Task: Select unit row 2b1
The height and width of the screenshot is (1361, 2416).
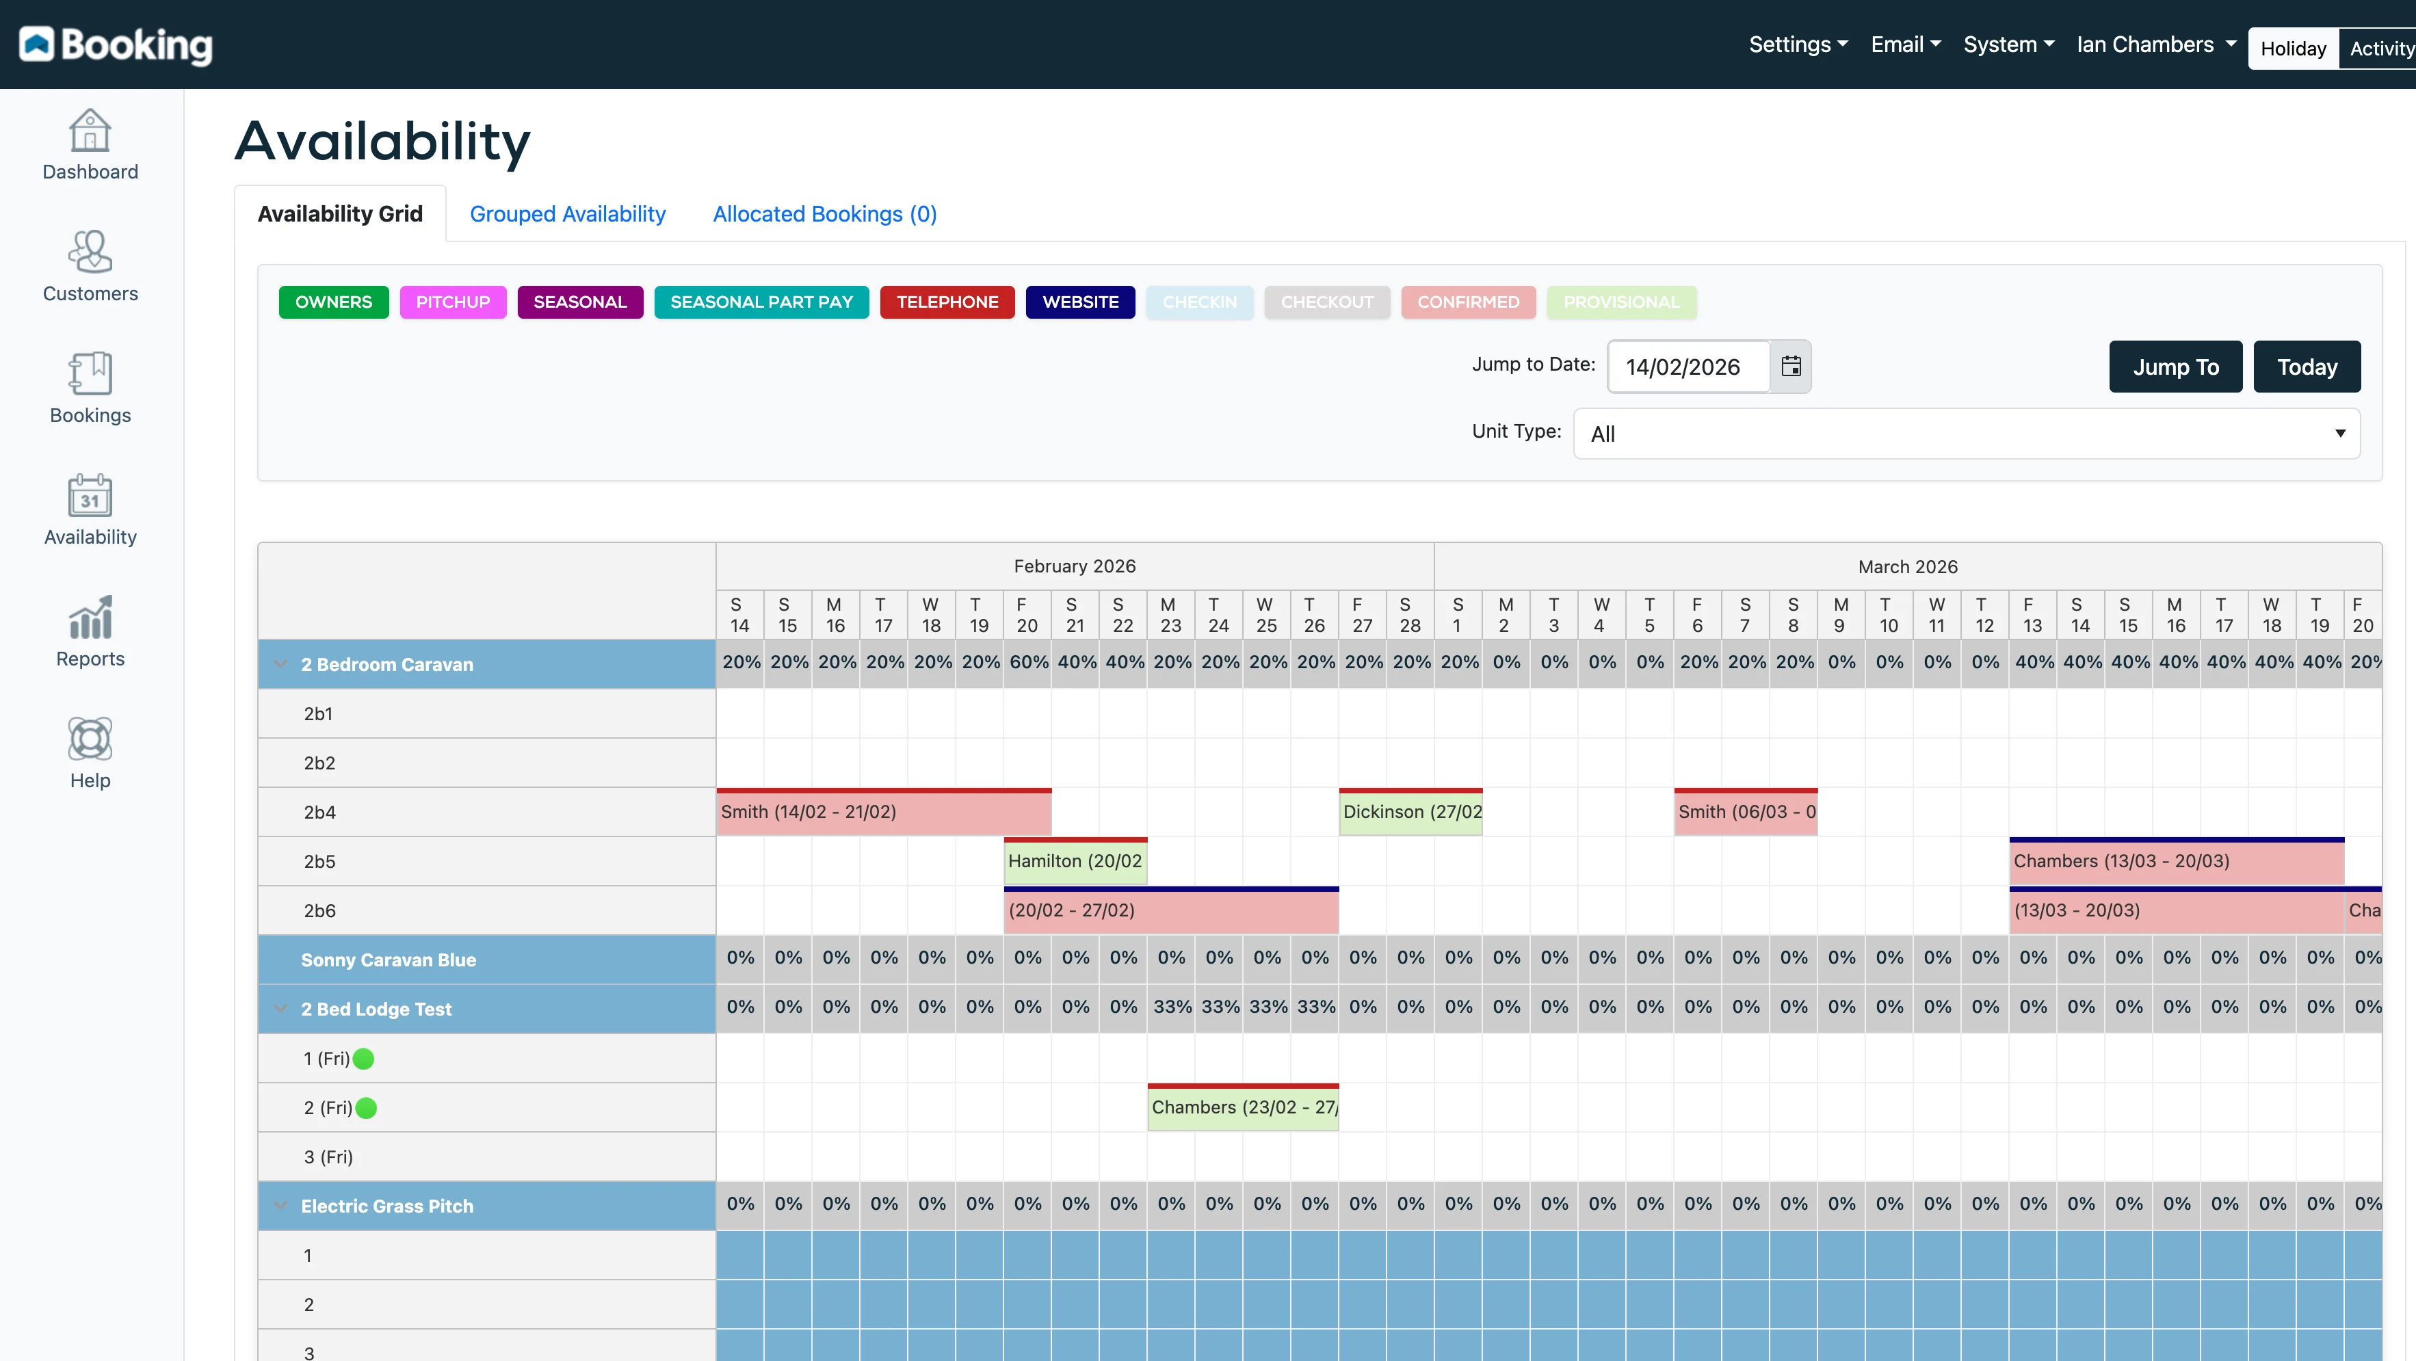Action: pyautogui.click(x=487, y=714)
